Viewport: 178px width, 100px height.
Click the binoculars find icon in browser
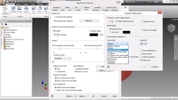[x=6, y=24]
